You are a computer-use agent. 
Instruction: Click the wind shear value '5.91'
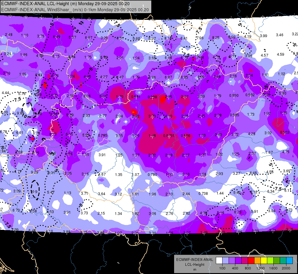255,211
